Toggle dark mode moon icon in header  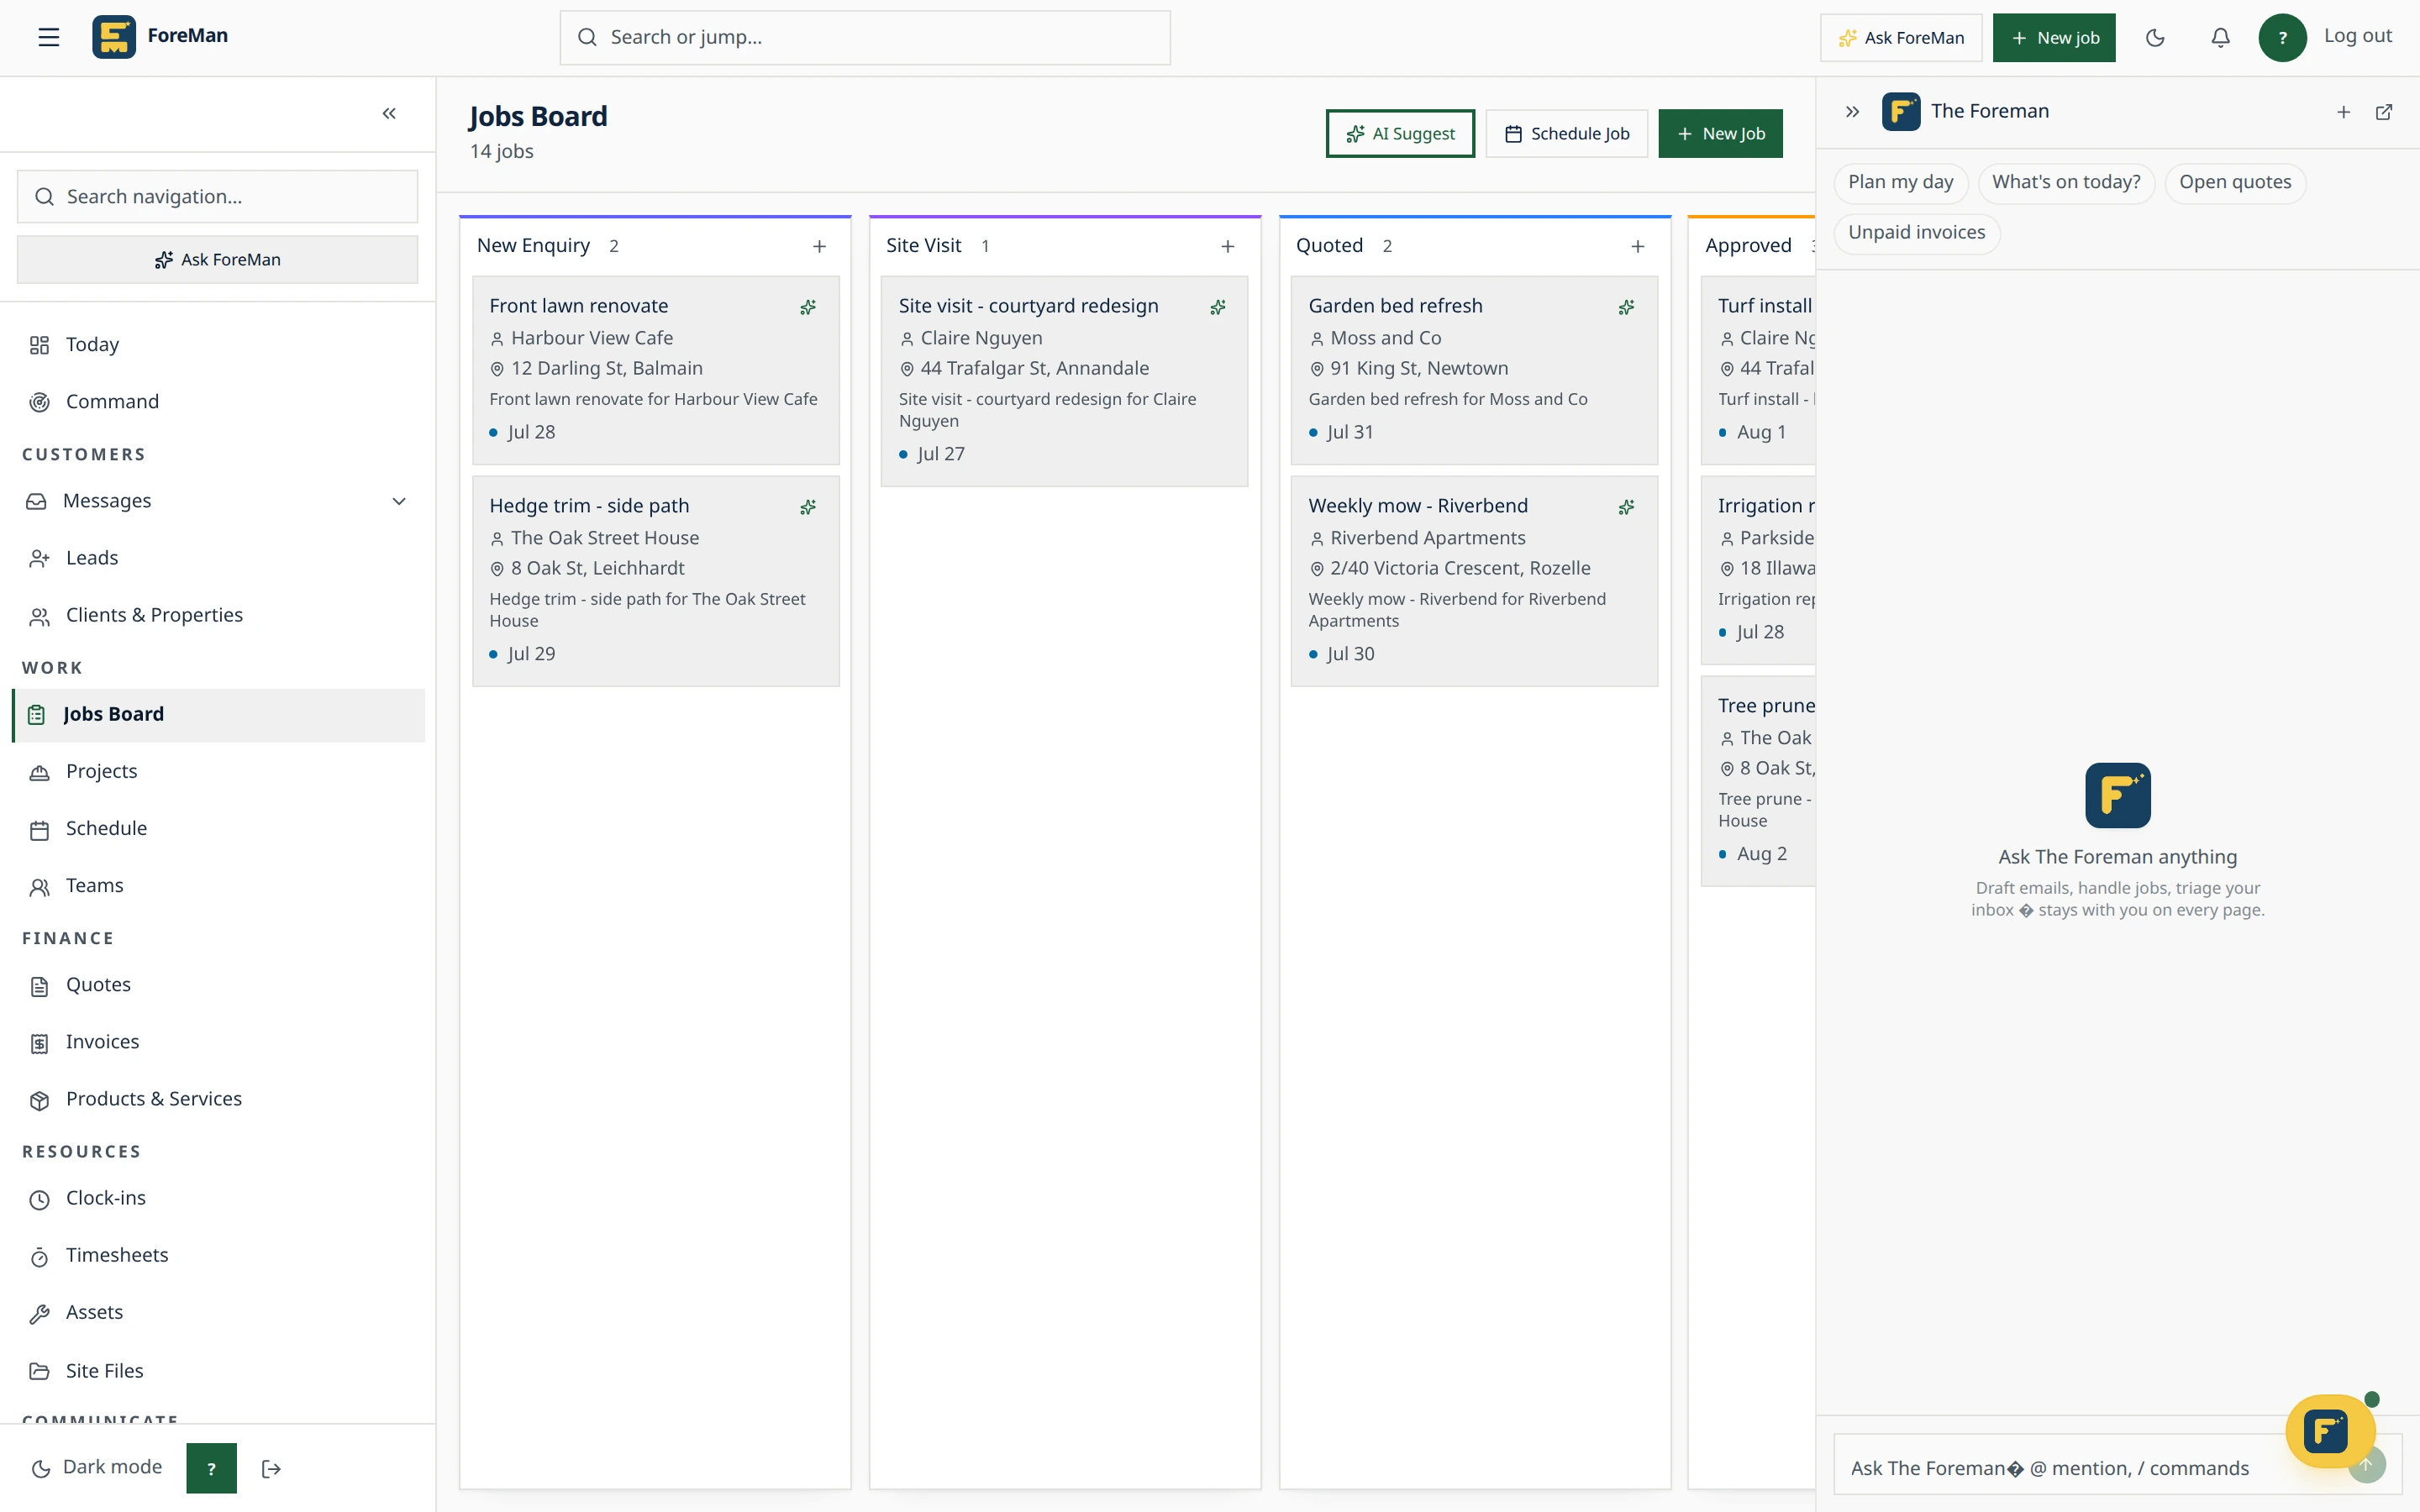tap(2155, 38)
